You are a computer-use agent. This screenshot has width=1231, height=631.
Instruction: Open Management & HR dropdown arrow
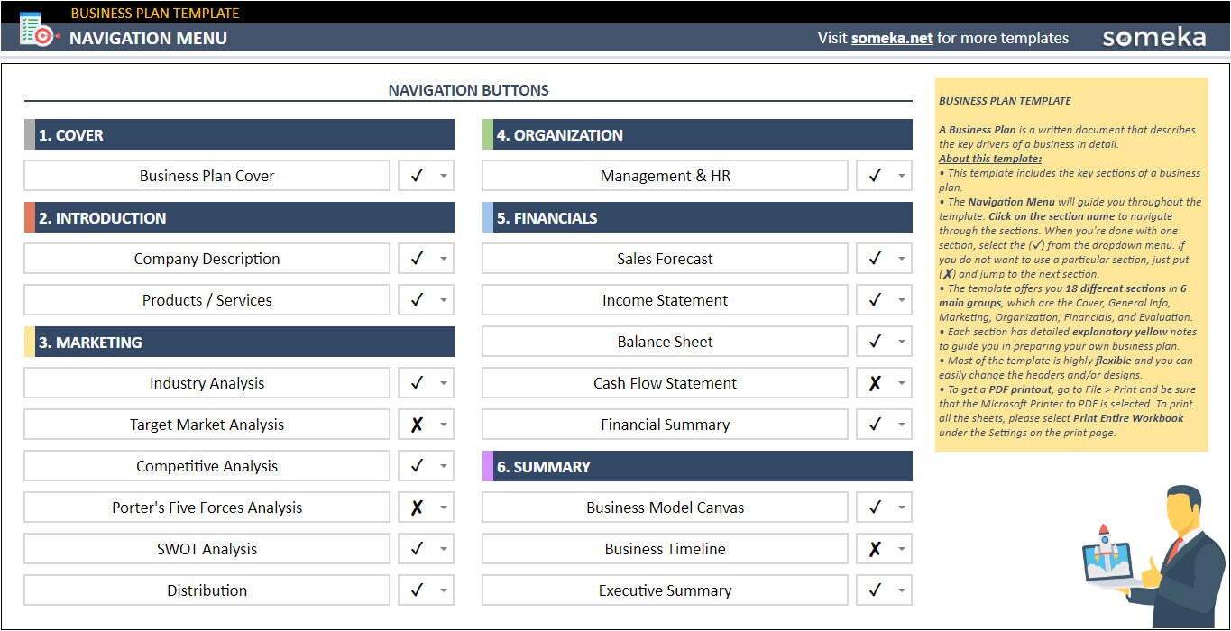pyautogui.click(x=901, y=177)
